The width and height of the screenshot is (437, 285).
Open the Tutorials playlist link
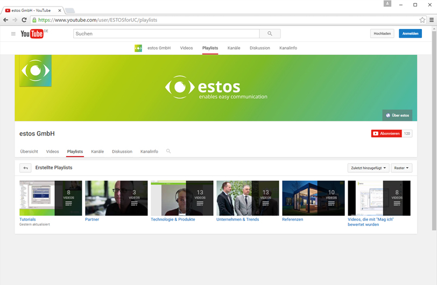27,219
